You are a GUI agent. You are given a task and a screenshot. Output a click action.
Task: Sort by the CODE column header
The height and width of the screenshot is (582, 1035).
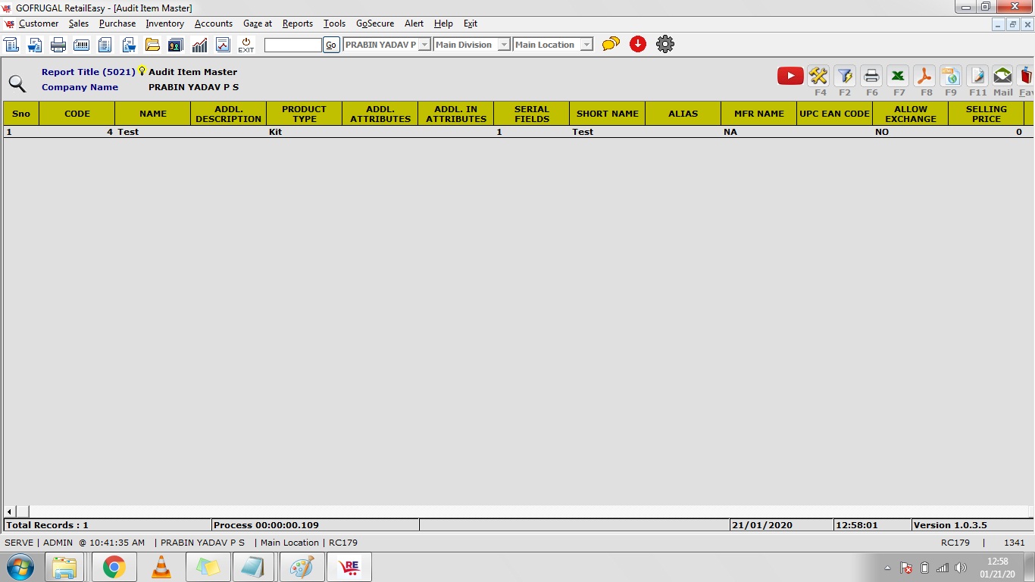[77, 114]
